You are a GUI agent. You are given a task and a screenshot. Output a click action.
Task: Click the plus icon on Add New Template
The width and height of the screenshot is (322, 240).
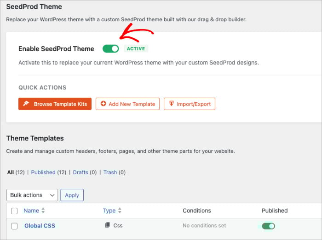(103, 104)
